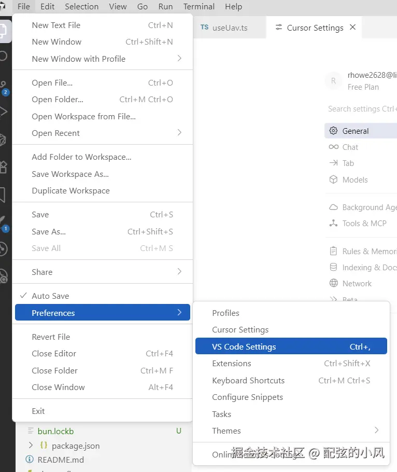Open the Explorer icon in activity bar
397x472 pixels.
3,31
